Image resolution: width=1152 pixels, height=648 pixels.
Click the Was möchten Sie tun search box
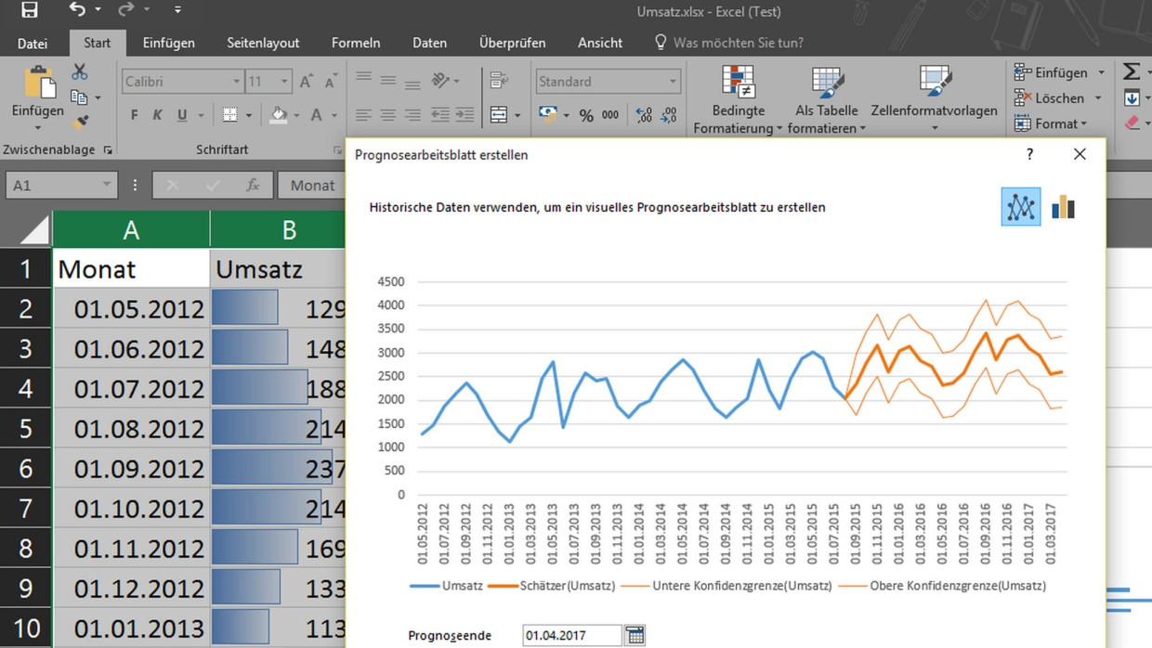click(x=729, y=43)
